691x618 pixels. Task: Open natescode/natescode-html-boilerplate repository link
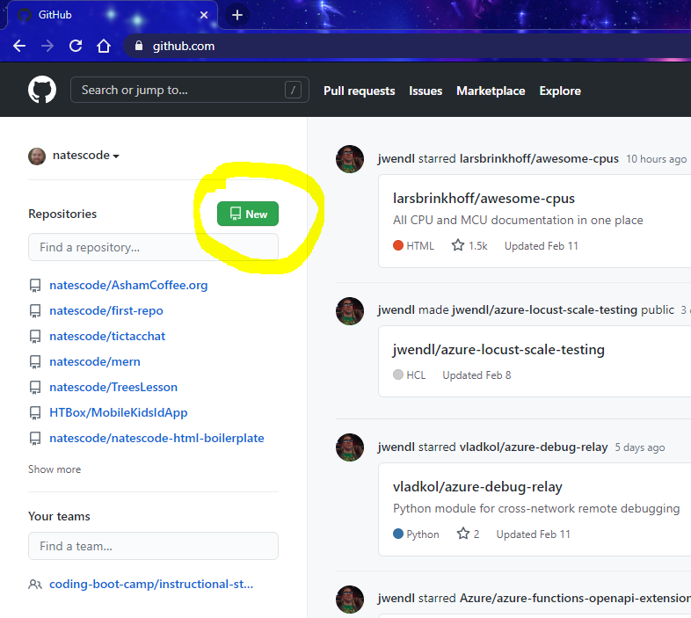pos(156,439)
